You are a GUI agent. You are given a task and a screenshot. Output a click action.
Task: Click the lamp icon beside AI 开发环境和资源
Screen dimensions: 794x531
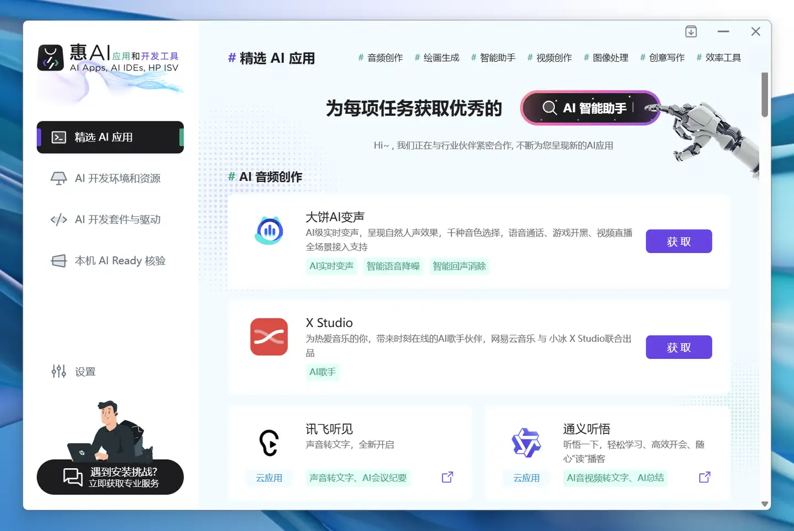(59, 178)
